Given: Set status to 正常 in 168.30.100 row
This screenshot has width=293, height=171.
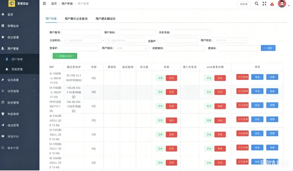Looking at the screenshot, I should 160,92.
